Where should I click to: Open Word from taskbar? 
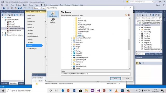pyautogui.click(x=74, y=91)
